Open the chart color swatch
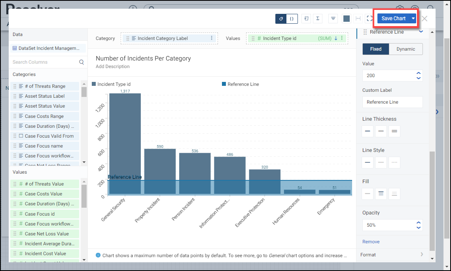 347,19
